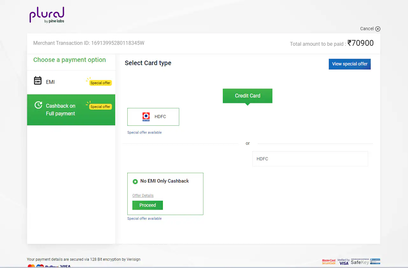Click Special offer badge beside Cashback option

(100, 107)
